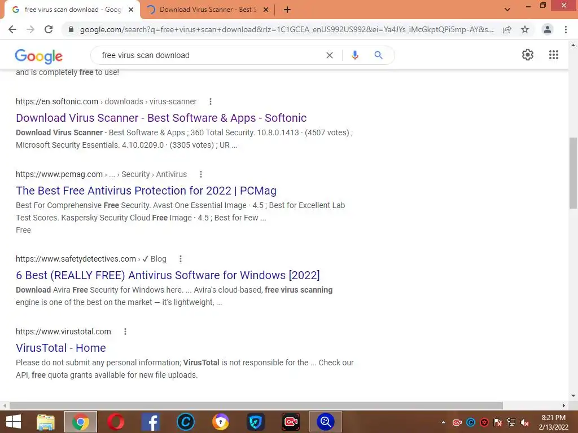Viewport: 578px width, 433px height.
Task: Click the vertical scrollbar thumb
Action: coord(573,173)
